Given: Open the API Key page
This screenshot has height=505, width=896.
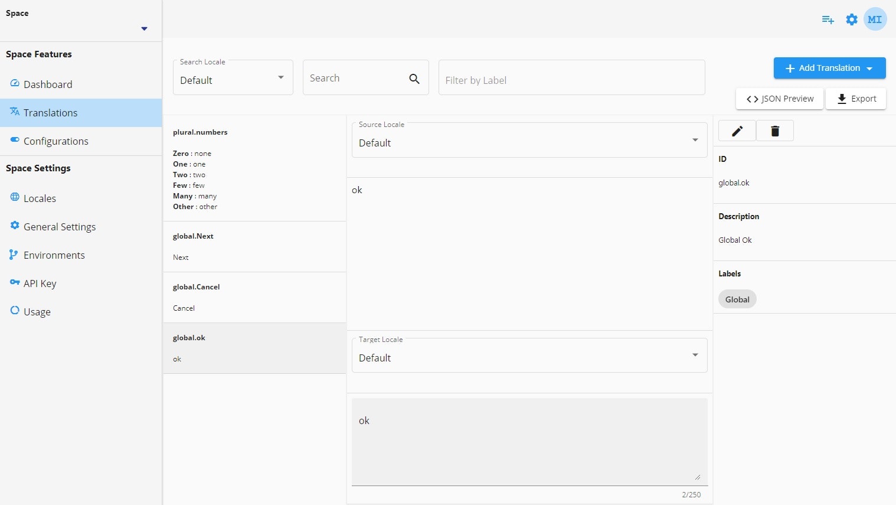Looking at the screenshot, I should click(81, 284).
